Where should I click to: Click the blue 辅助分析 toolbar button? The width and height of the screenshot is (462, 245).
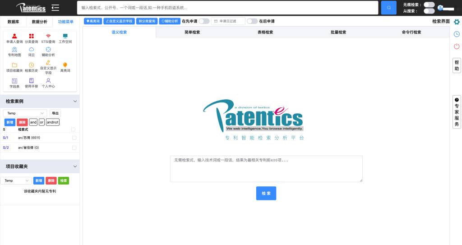point(170,21)
